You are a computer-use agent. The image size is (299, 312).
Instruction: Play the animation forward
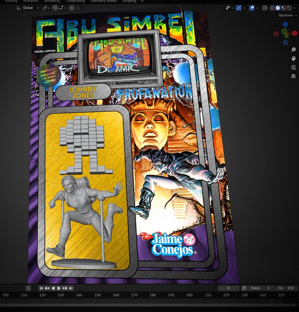(59, 288)
